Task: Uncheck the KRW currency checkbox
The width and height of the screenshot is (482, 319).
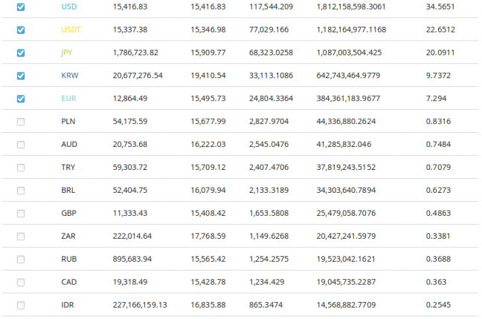Action: pos(21,76)
